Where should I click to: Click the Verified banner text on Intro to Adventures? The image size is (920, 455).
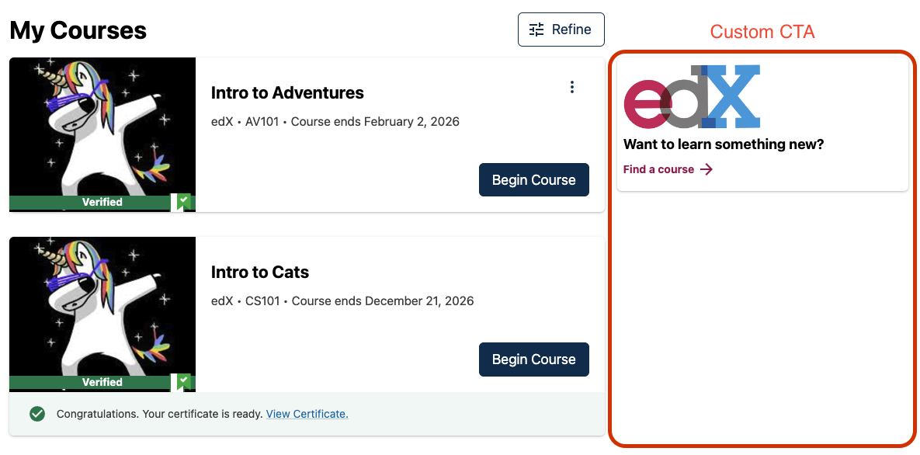click(x=102, y=202)
